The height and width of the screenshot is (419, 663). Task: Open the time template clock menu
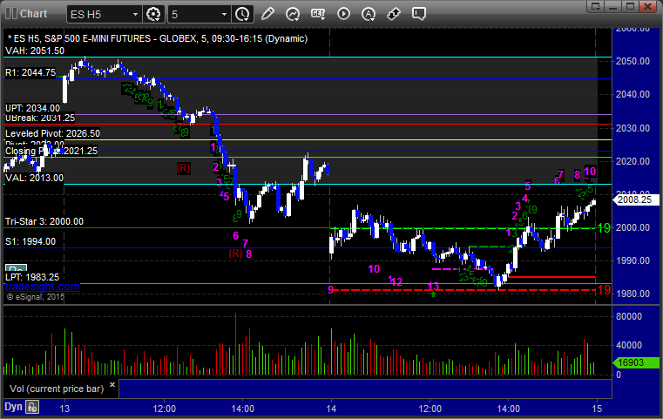243,14
